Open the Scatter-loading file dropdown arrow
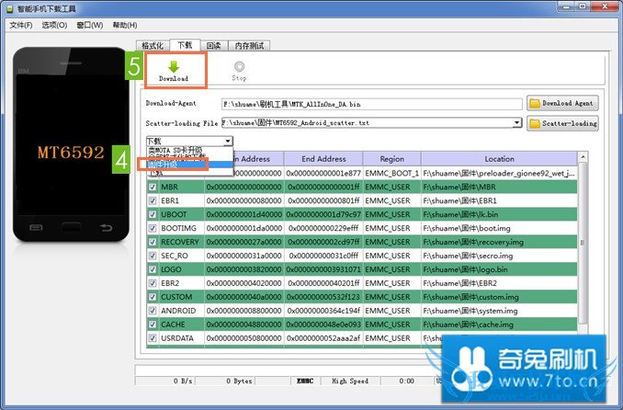The height and width of the screenshot is (410, 623). point(516,122)
